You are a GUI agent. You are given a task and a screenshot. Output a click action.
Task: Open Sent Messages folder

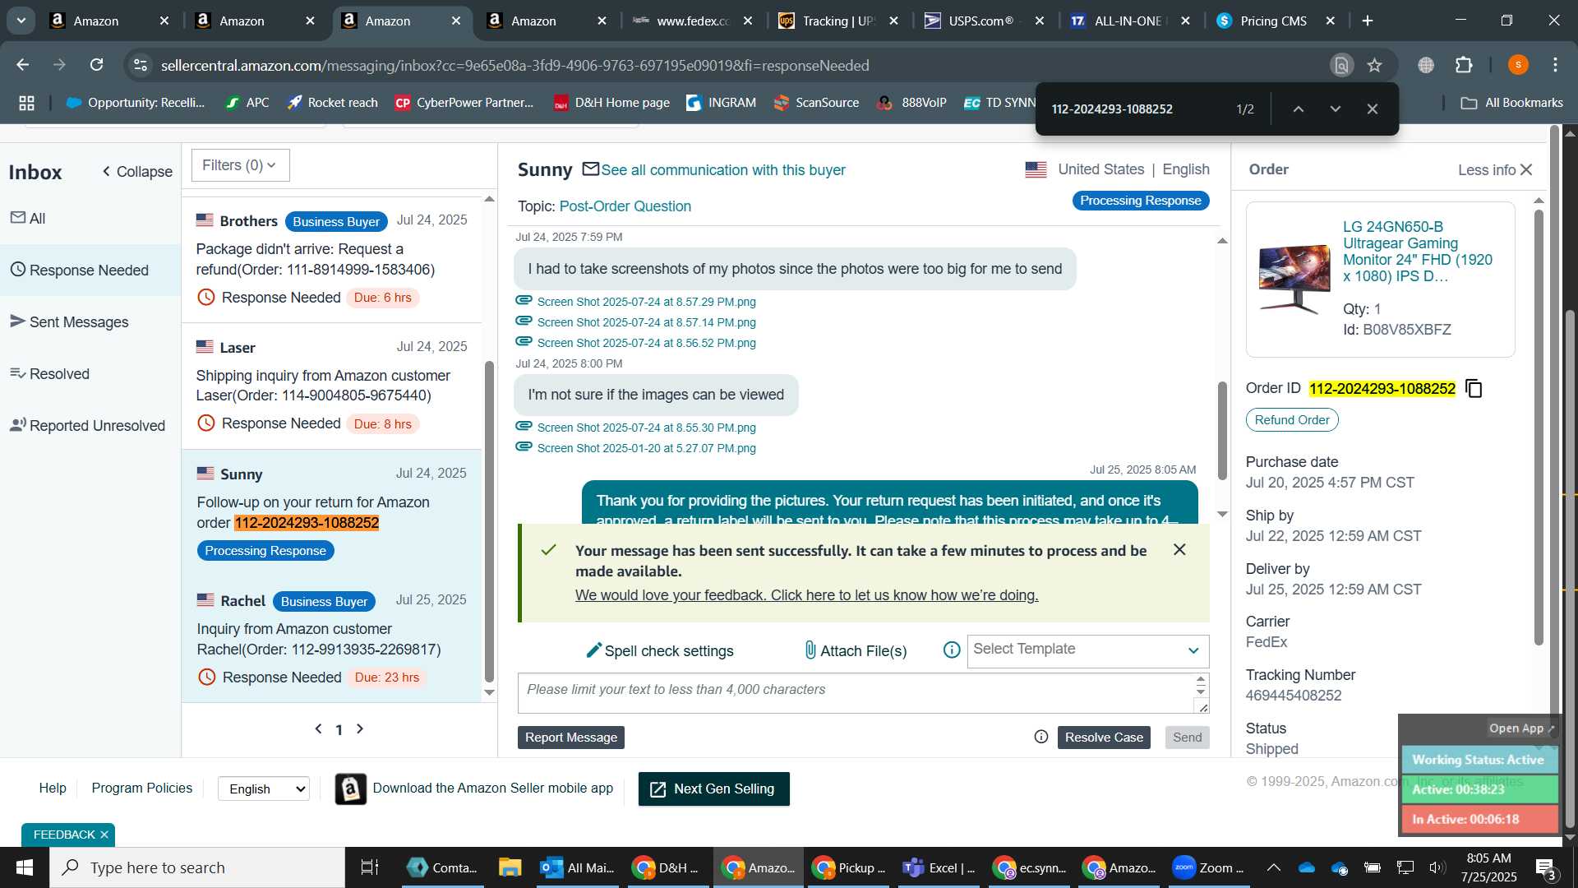click(x=90, y=321)
